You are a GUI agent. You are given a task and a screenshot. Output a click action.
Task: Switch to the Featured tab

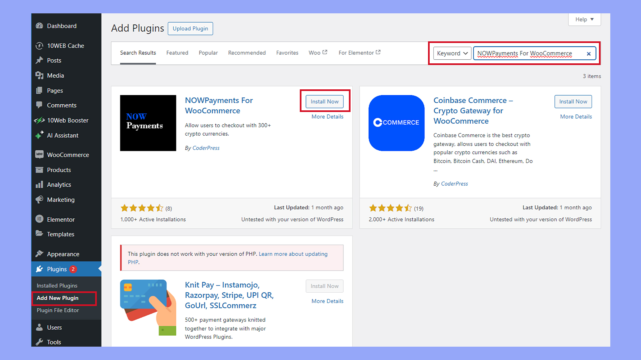pyautogui.click(x=177, y=53)
